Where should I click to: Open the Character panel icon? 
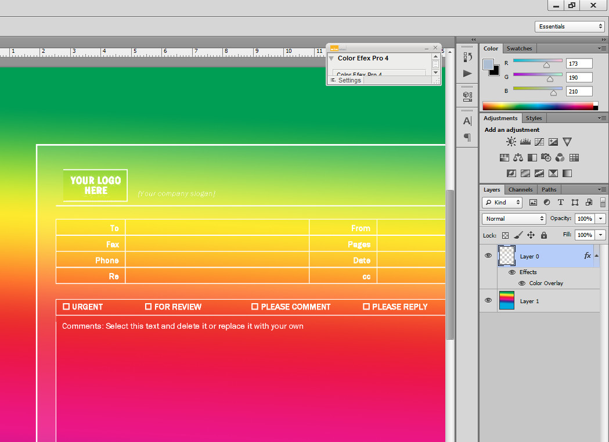(467, 121)
